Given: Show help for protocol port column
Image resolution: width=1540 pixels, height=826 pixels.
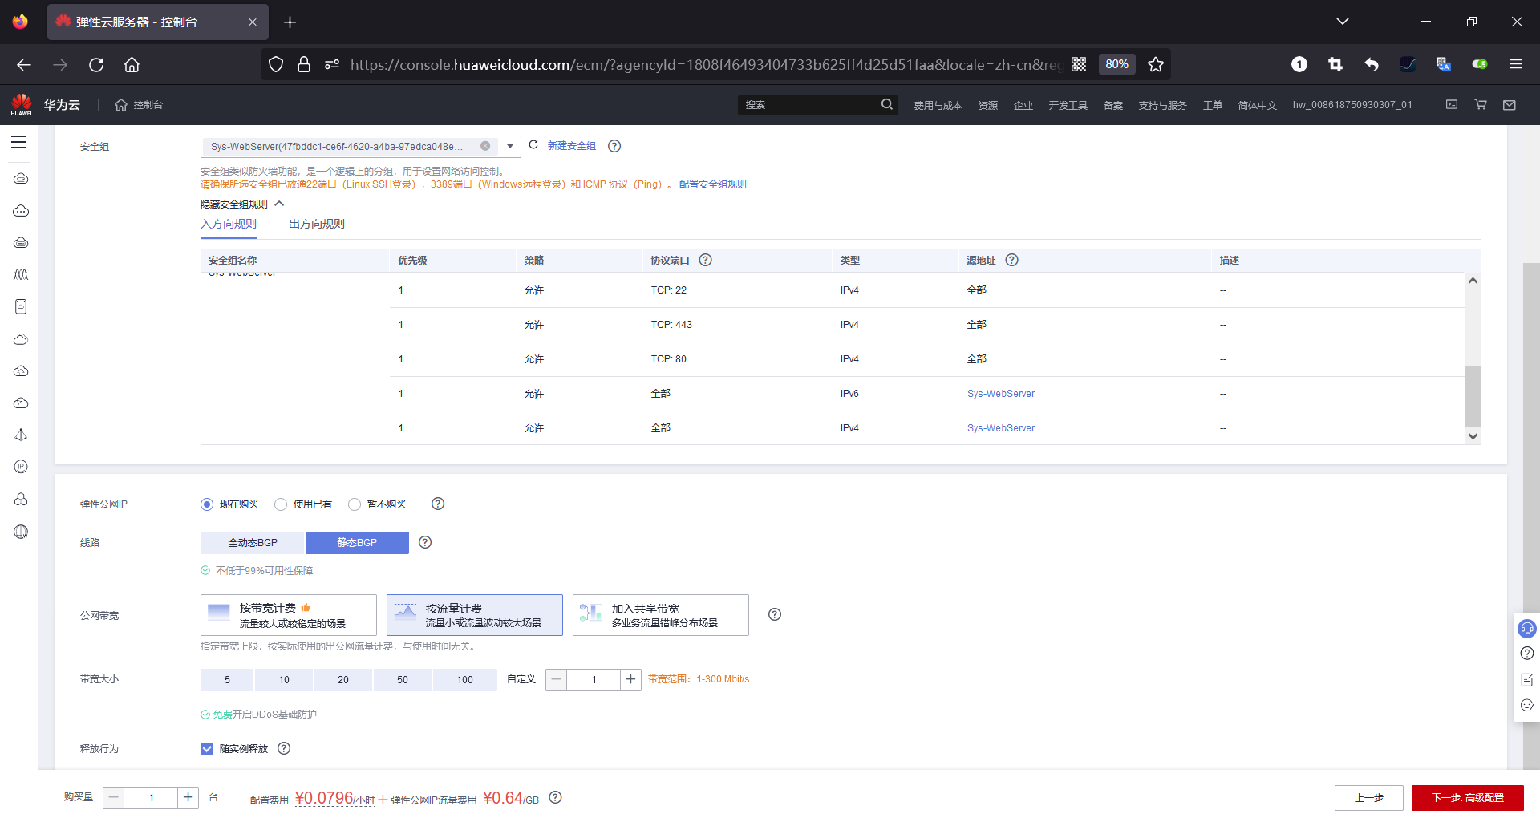Looking at the screenshot, I should coord(706,260).
